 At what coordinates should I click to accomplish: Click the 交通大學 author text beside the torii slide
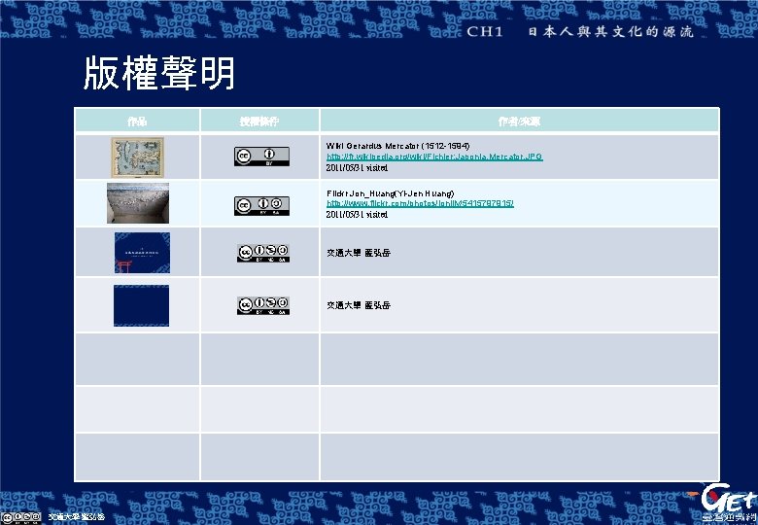359,253
